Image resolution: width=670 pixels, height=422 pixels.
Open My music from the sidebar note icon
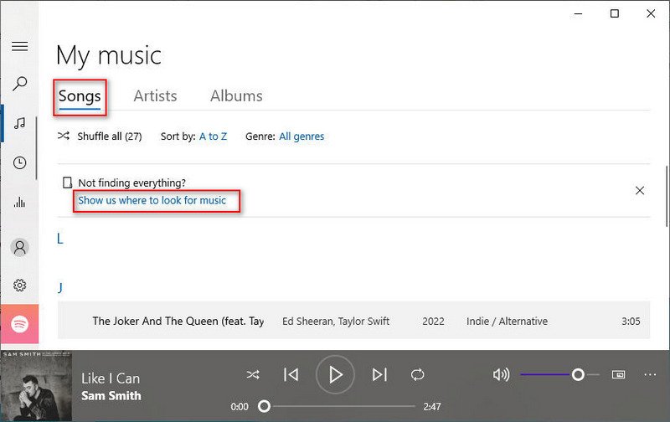click(x=20, y=123)
